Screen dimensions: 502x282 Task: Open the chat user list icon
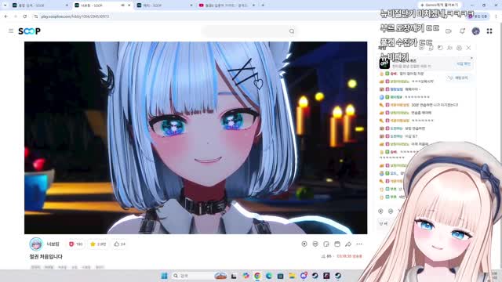[449, 48]
